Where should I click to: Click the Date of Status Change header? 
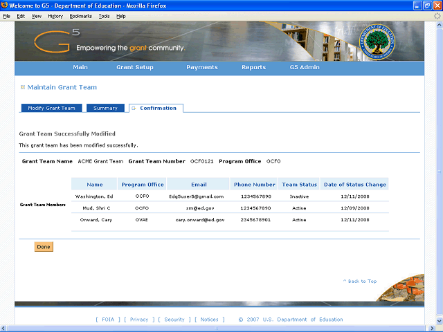click(355, 185)
